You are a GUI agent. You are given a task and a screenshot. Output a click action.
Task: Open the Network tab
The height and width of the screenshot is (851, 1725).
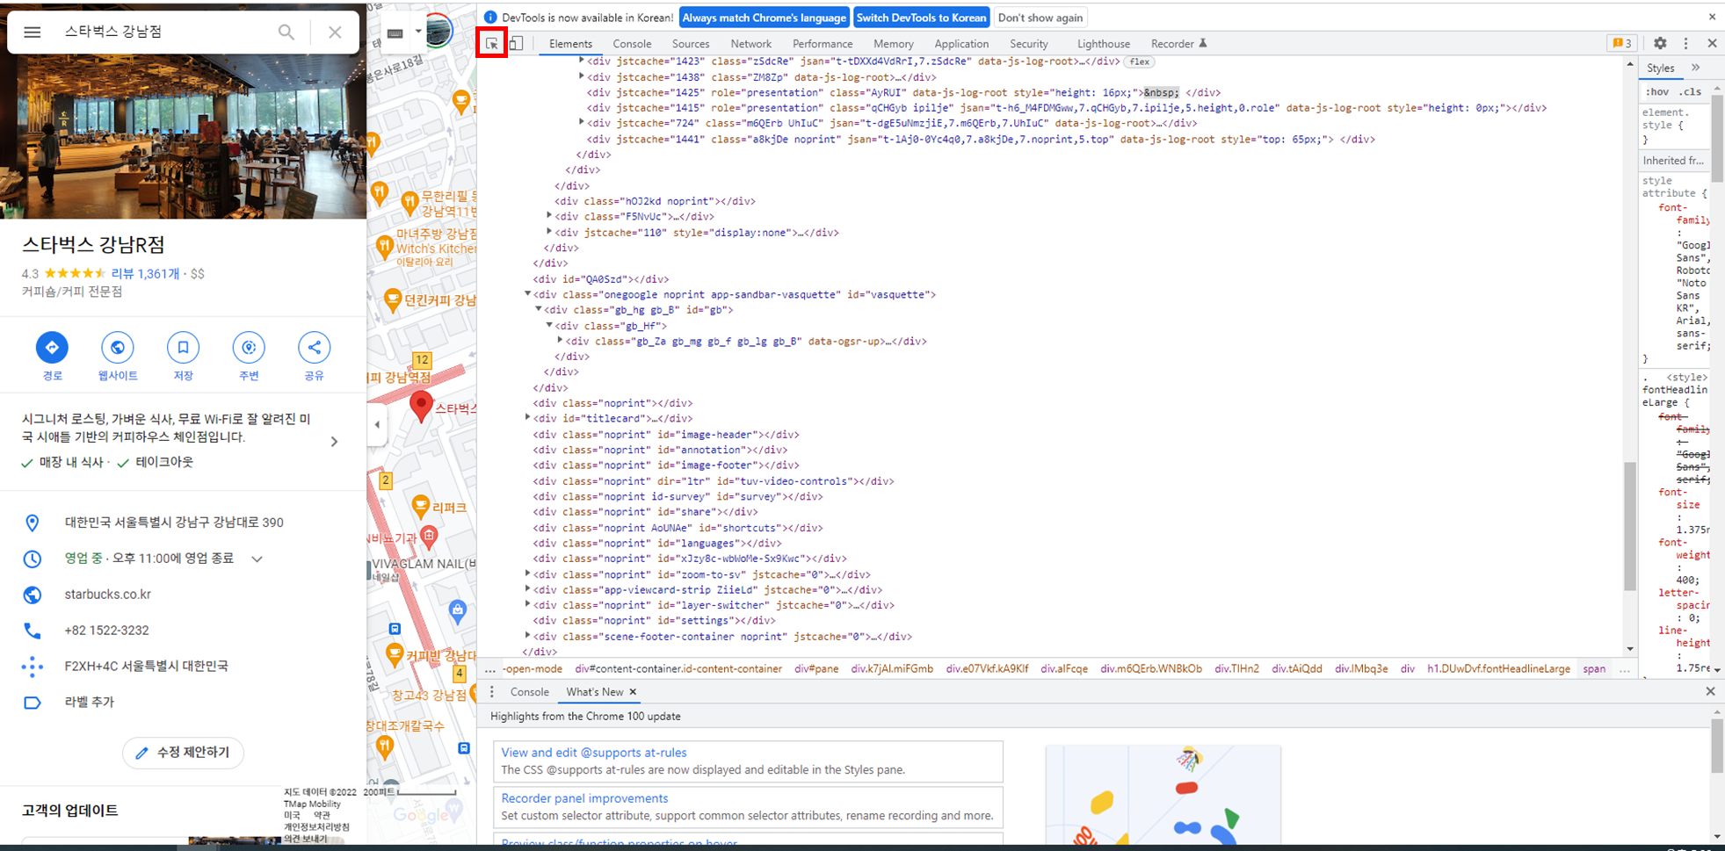coord(750,44)
